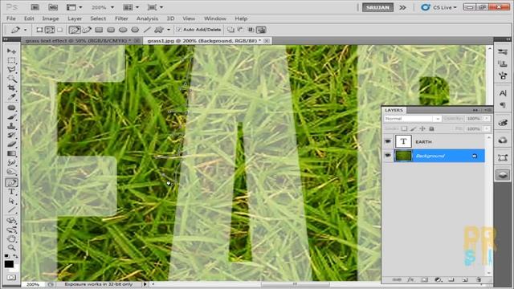Open the Image menu
Viewport: 514px width, 289px height.
pos(51,18)
